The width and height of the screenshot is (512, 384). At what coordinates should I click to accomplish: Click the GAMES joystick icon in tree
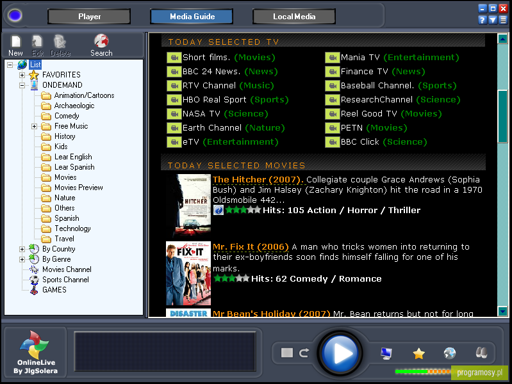34,290
